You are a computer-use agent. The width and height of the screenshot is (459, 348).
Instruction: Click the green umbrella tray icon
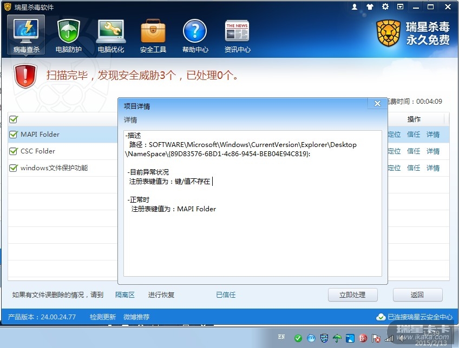[337, 338]
